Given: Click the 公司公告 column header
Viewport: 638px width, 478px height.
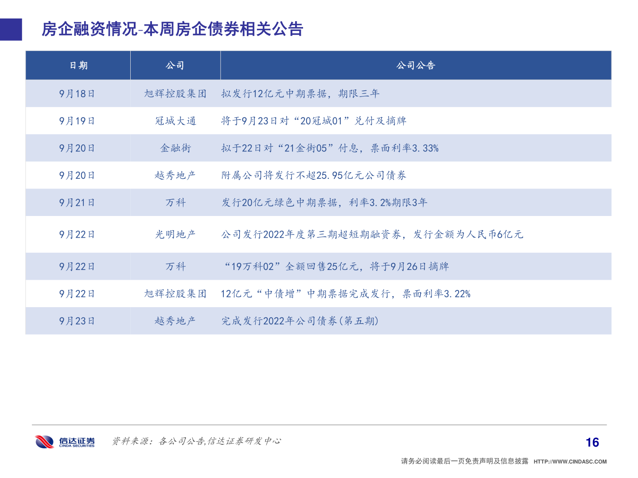Looking at the screenshot, I should [416, 65].
